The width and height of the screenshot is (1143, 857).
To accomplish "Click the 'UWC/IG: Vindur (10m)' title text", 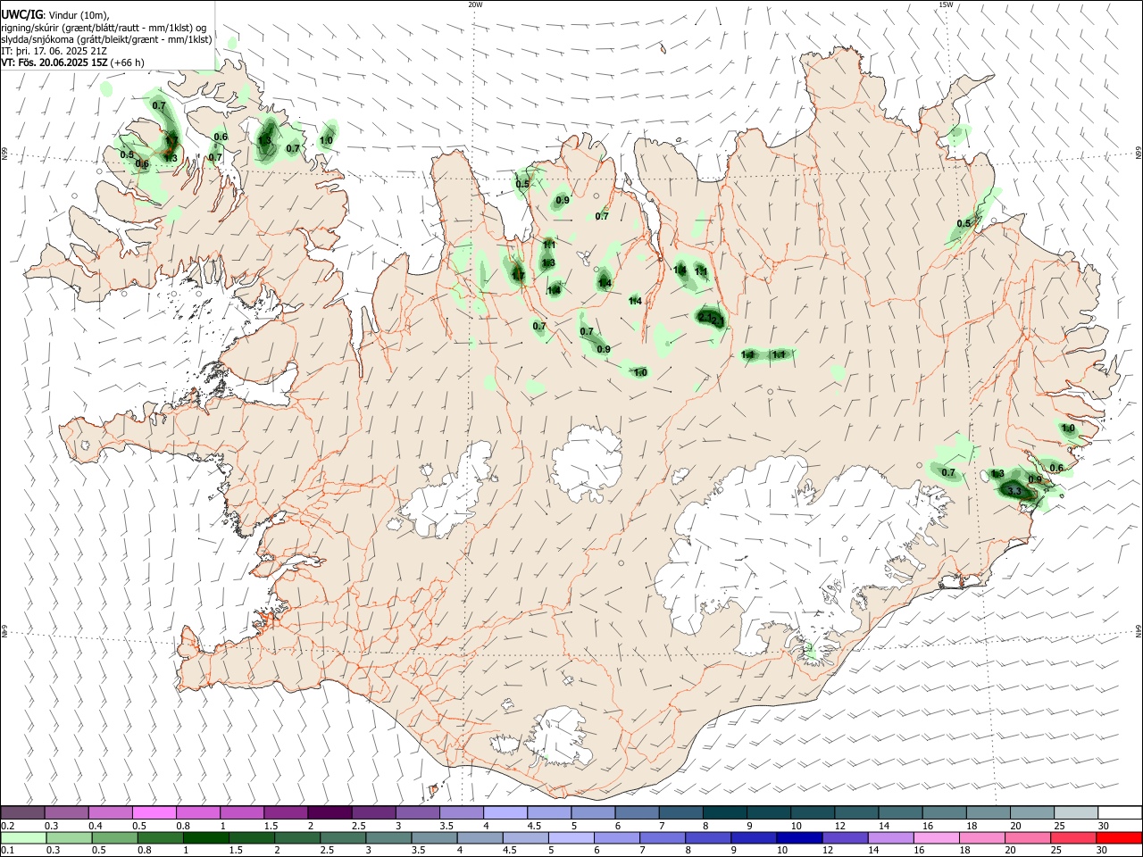I will click(54, 14).
